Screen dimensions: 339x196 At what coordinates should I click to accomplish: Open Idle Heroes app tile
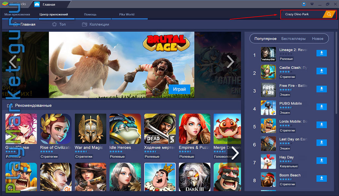pyautogui.click(x=125, y=129)
